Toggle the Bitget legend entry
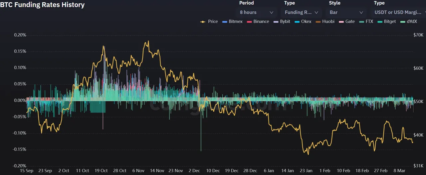Image resolution: width=426 pixels, height=175 pixels. click(386, 21)
